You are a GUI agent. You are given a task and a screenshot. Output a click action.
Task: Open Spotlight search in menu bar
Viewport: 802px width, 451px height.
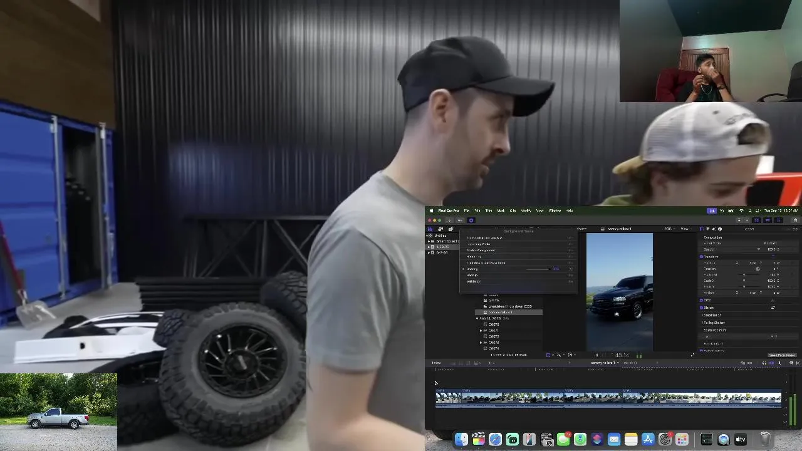pyautogui.click(x=750, y=210)
